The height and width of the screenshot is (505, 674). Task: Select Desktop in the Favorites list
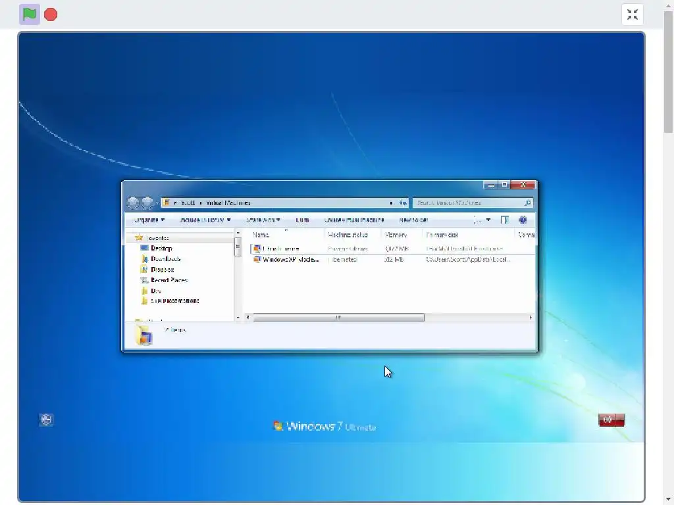click(162, 248)
